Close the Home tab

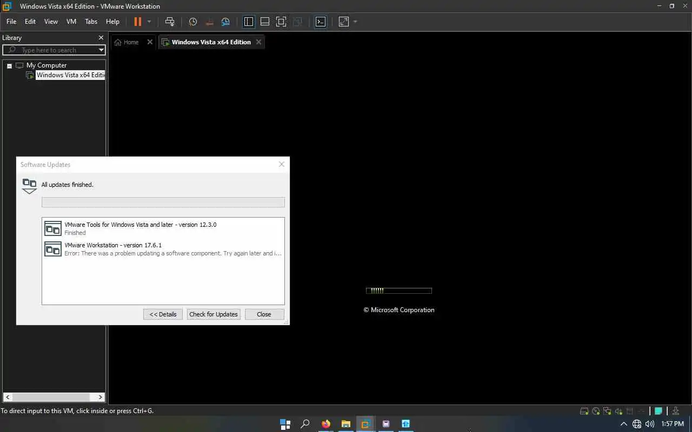click(150, 42)
